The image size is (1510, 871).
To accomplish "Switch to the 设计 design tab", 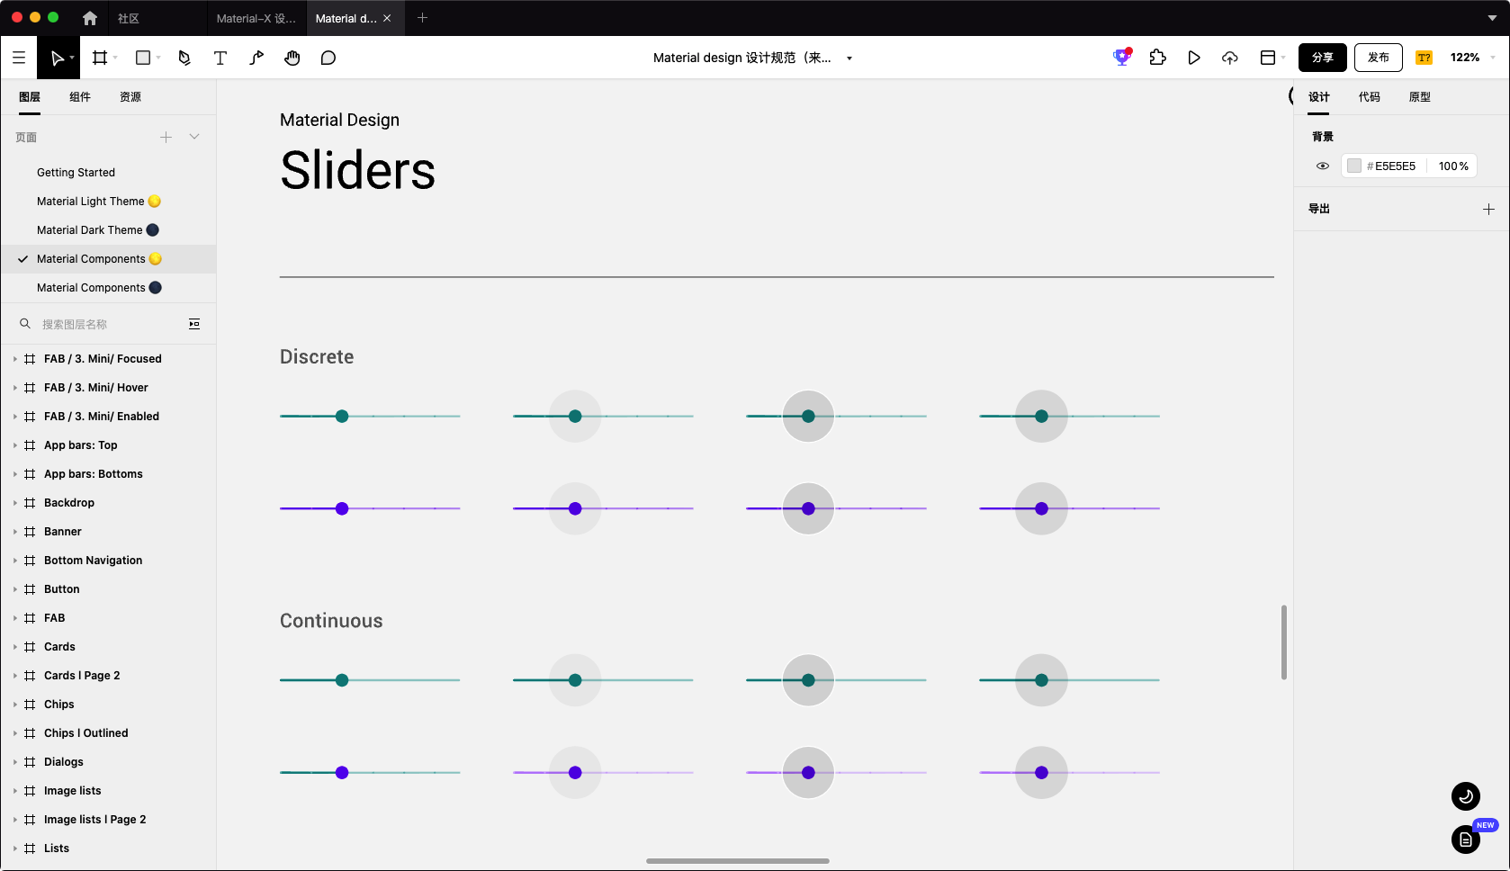I will [1319, 97].
